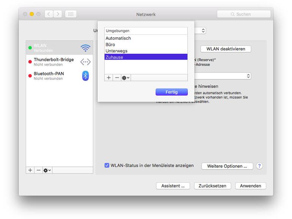Click the WLAN wifi signal icon
The image size is (292, 219).
coord(85,48)
